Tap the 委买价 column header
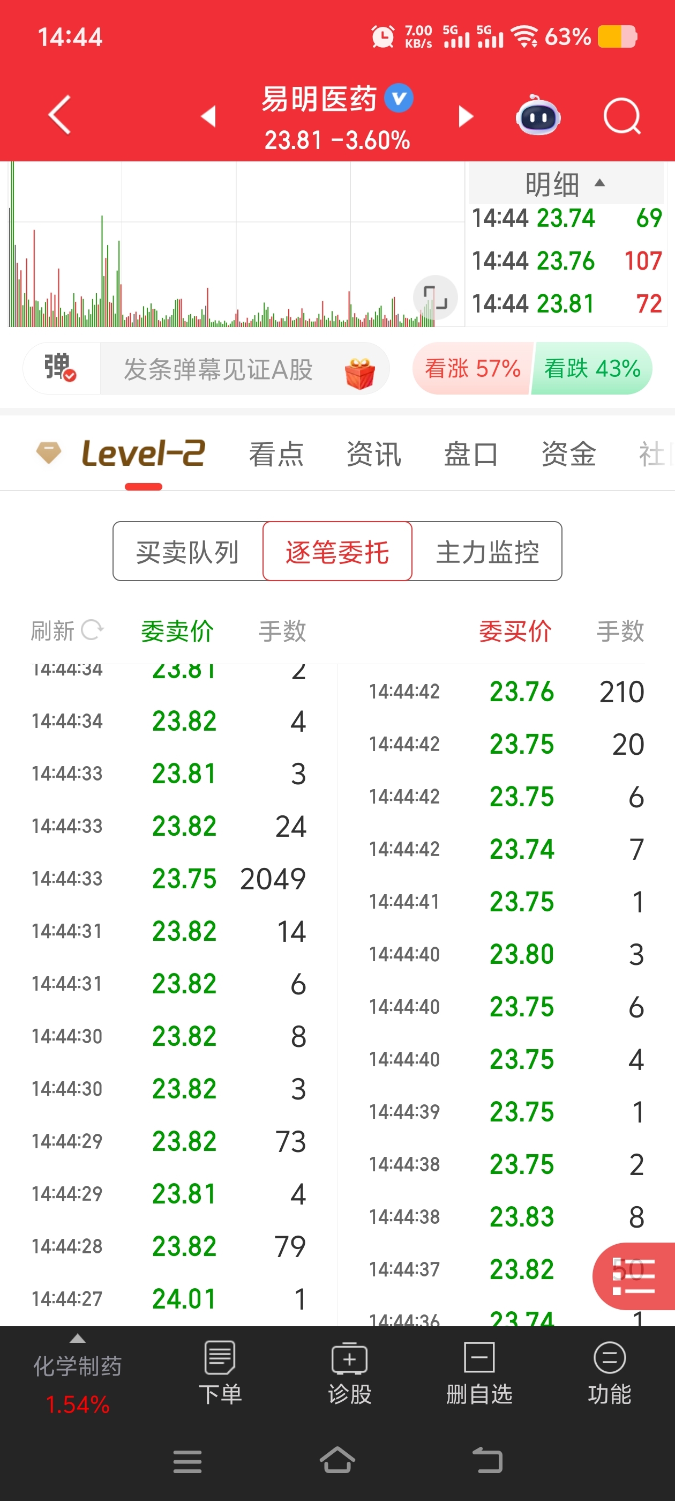The height and width of the screenshot is (1501, 675). click(x=515, y=630)
